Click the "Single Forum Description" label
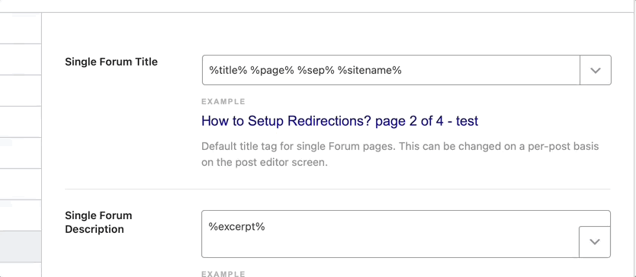The height and width of the screenshot is (277, 636). click(98, 222)
